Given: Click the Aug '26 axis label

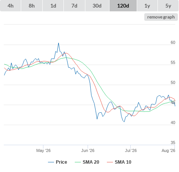Looking at the screenshot, I should (168, 150).
